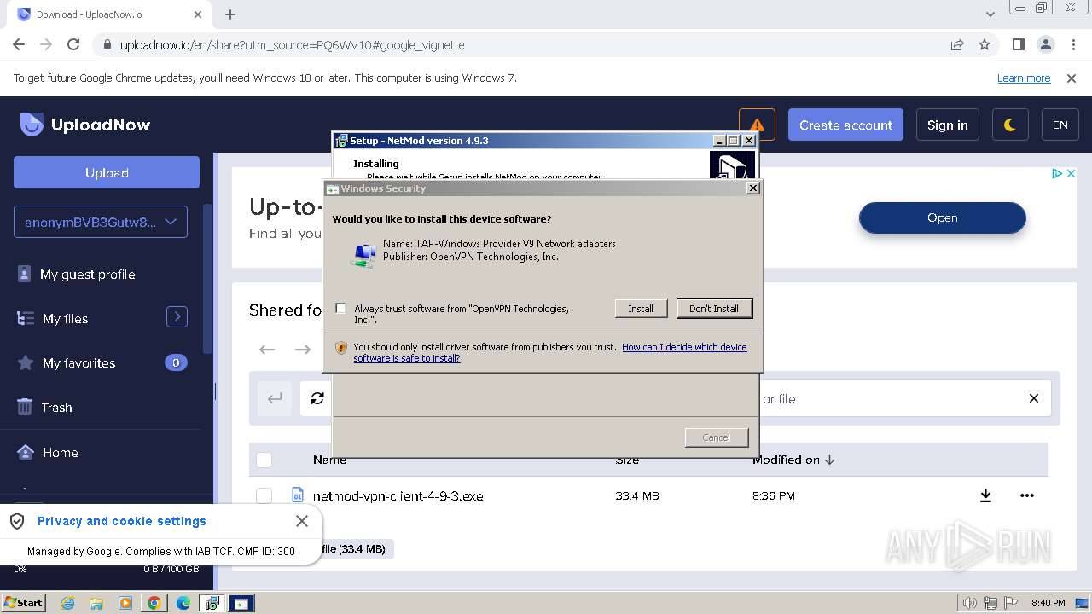Open Chrome profile icon
The image size is (1092, 614).
click(x=1045, y=44)
